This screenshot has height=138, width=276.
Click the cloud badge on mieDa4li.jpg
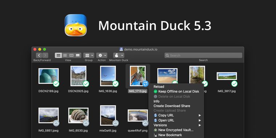(x=115, y=123)
